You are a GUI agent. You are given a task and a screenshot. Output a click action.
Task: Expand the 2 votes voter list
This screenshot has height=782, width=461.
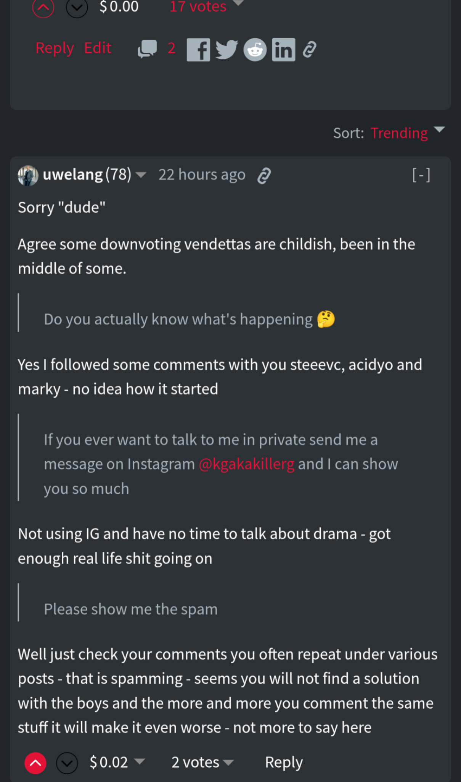[228, 762]
